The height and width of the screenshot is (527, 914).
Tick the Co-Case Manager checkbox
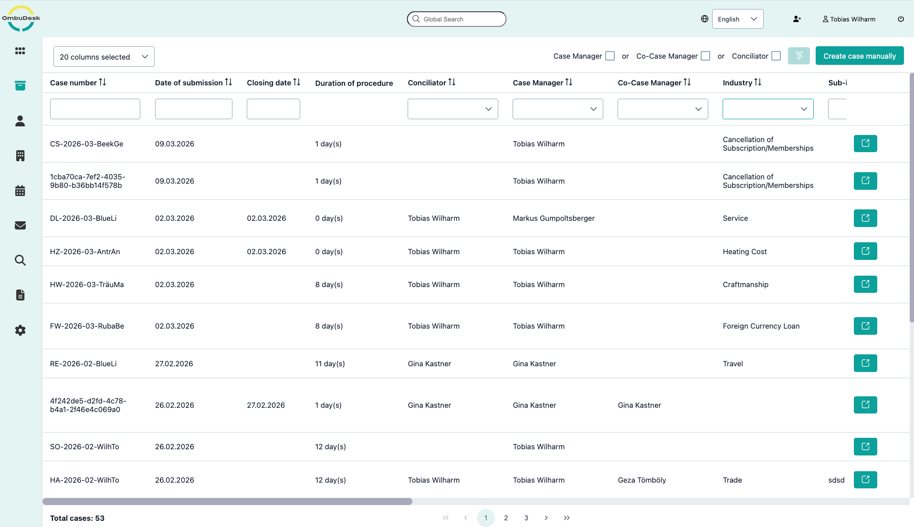click(x=705, y=56)
